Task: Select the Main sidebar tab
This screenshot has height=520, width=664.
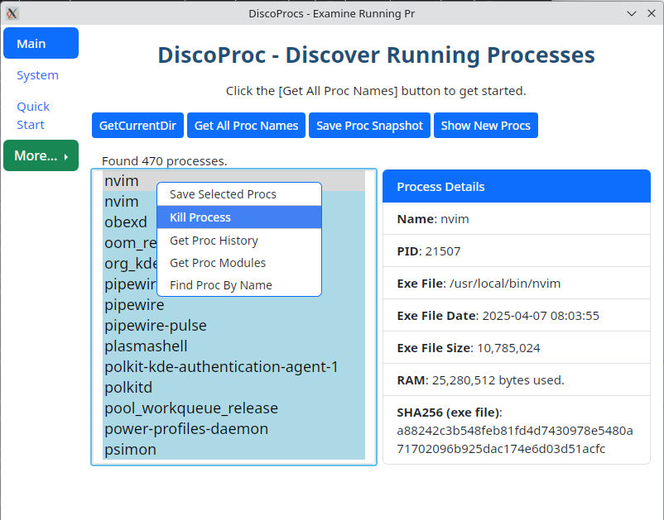Action: pos(41,44)
